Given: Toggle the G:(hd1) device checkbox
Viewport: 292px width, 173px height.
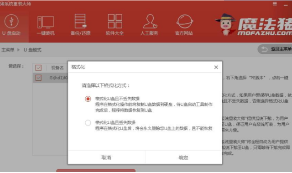Looking at the screenshot, I should tap(38, 78).
